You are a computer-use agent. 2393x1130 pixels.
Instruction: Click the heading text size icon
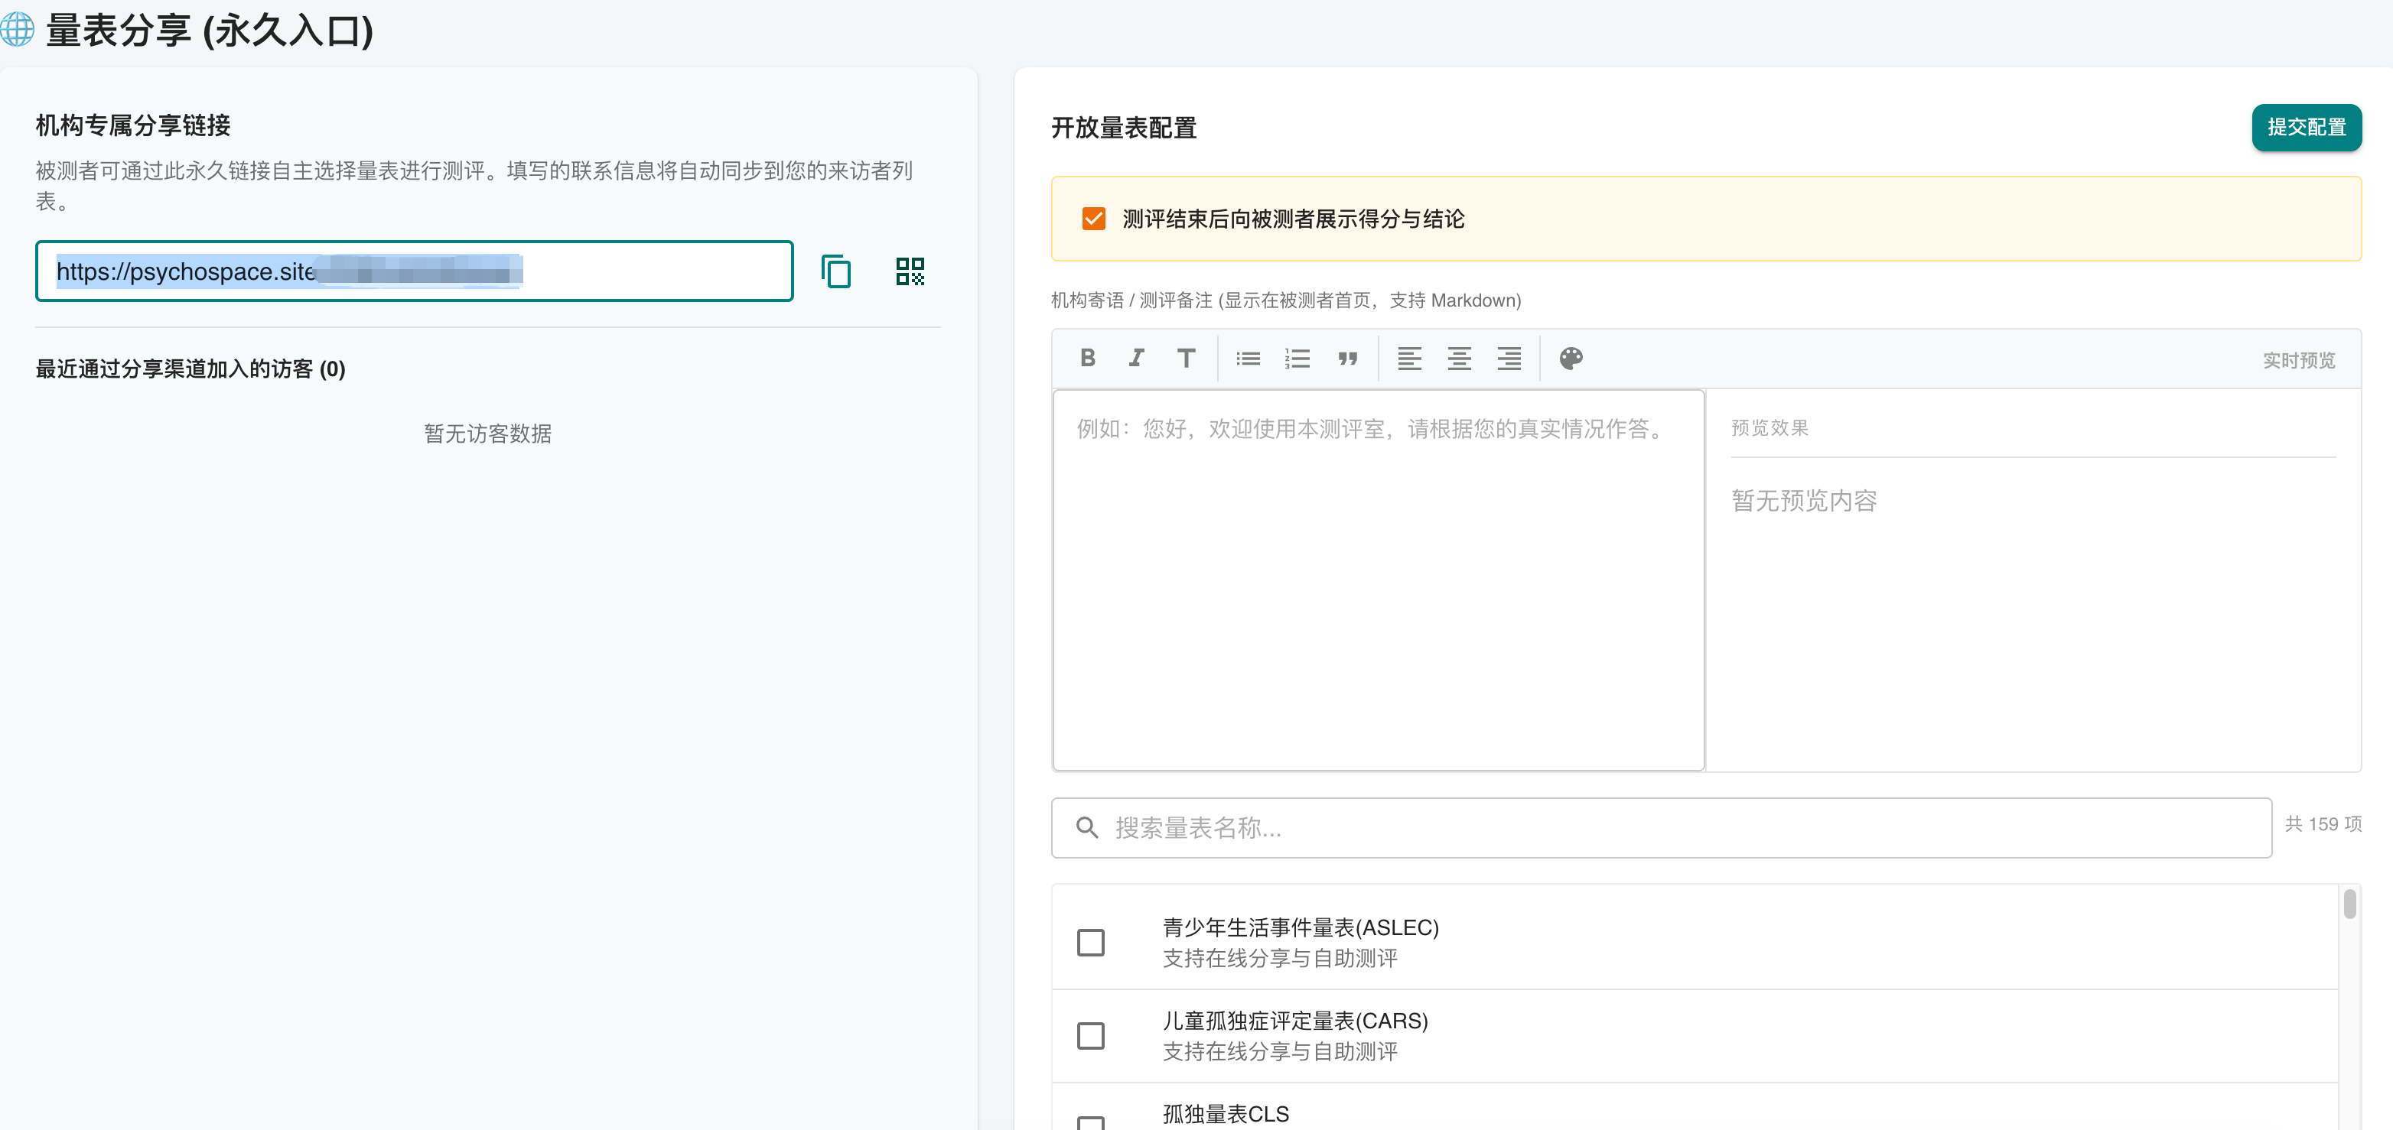coord(1185,359)
